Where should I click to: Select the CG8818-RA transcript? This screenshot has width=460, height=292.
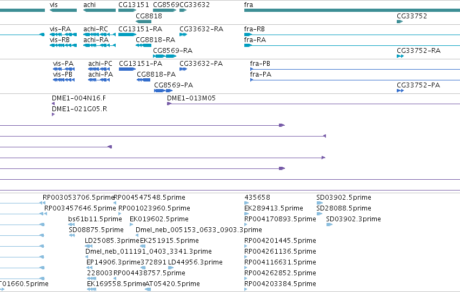143,45
